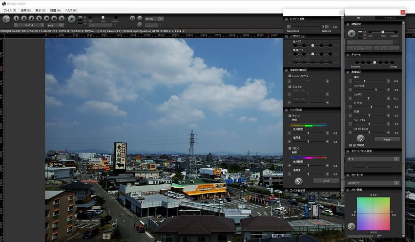
Task: Toggle the 白とび軽減 checkbox
Action: 351,145
